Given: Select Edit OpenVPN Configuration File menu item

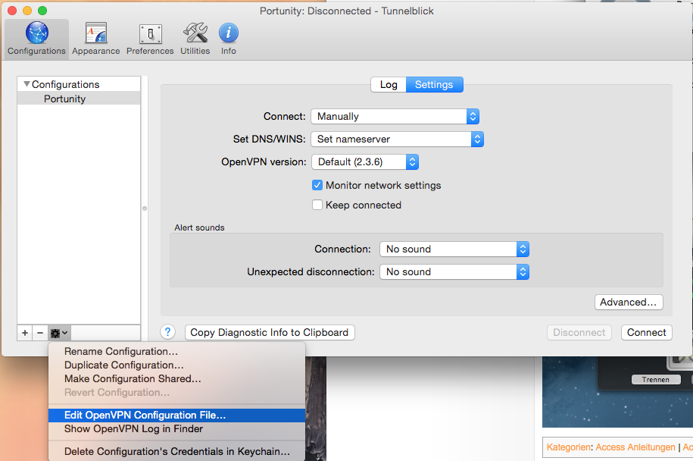Looking at the screenshot, I should pos(145,416).
